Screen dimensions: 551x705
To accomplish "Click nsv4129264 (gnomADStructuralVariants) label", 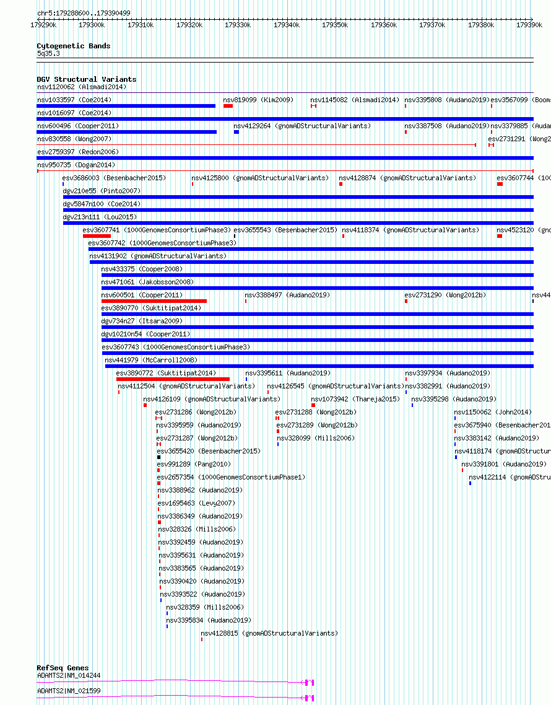I will [x=302, y=126].
